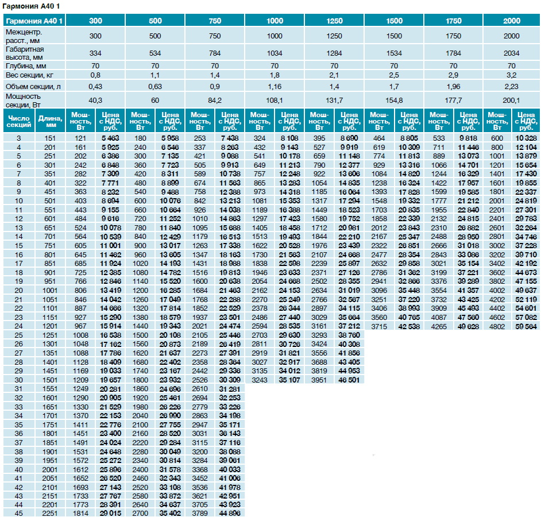Screen dimensions: 541x517
Task: Click the length cell "2251"
Action: click(x=50, y=513)
